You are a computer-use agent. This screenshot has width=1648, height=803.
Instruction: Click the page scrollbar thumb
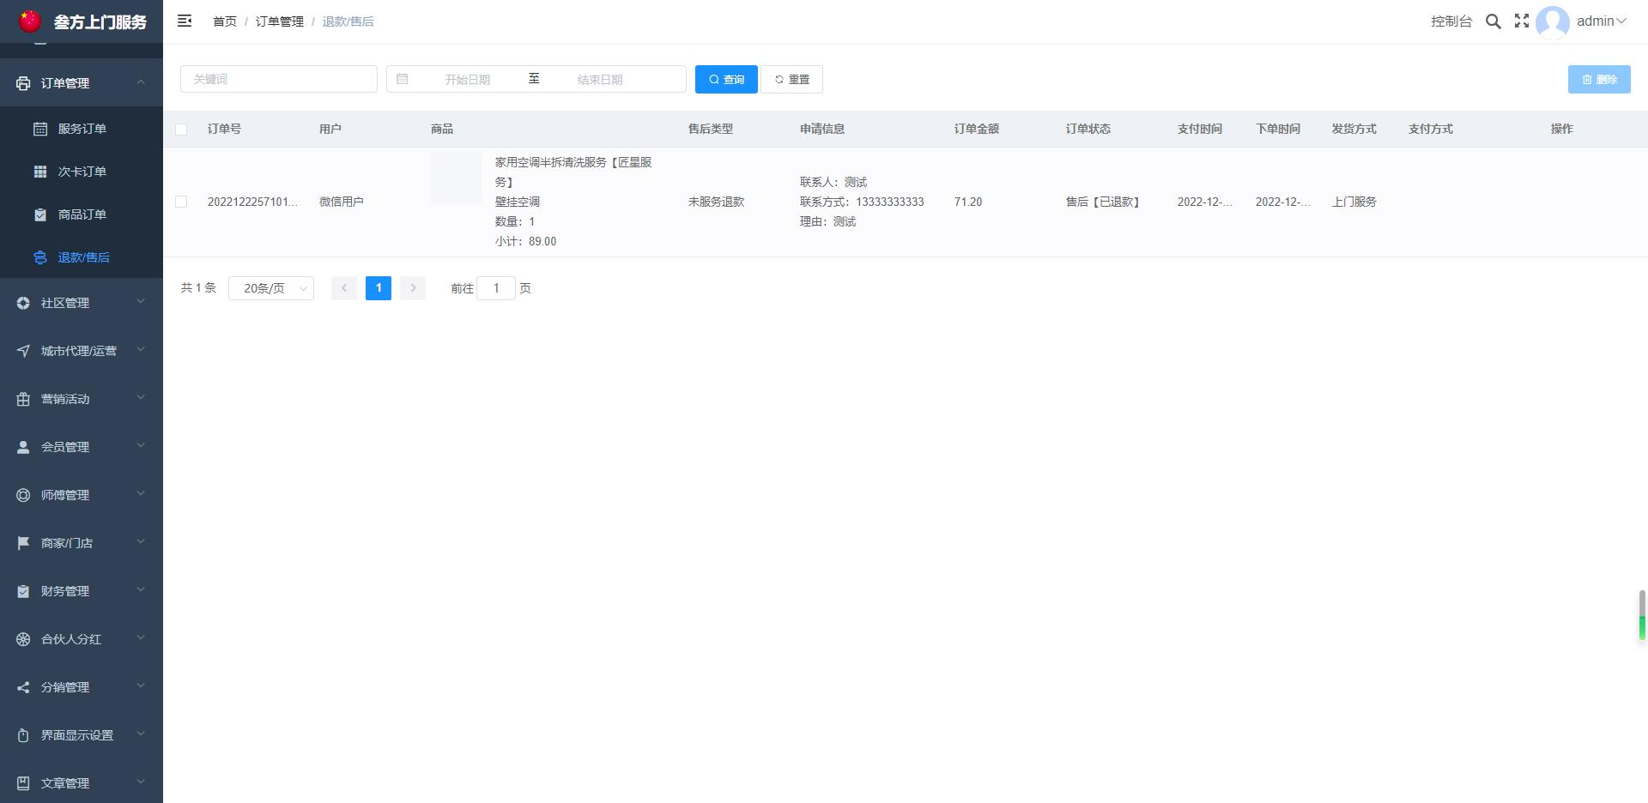pyautogui.click(x=1642, y=615)
